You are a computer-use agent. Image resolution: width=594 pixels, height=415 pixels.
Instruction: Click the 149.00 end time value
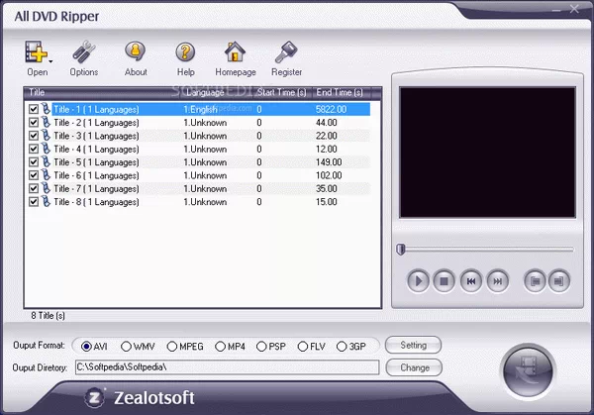click(329, 162)
